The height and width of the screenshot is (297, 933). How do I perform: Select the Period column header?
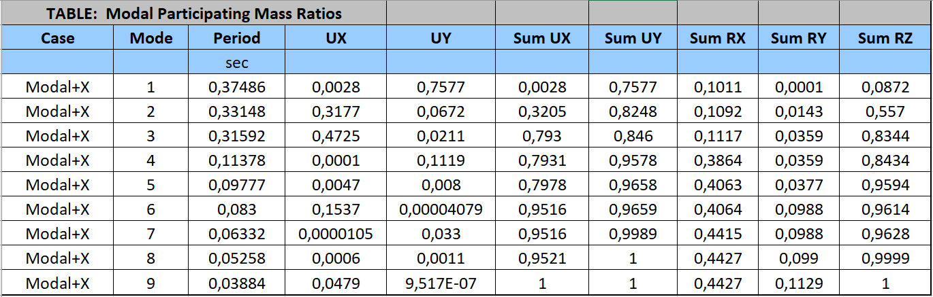pos(237,38)
